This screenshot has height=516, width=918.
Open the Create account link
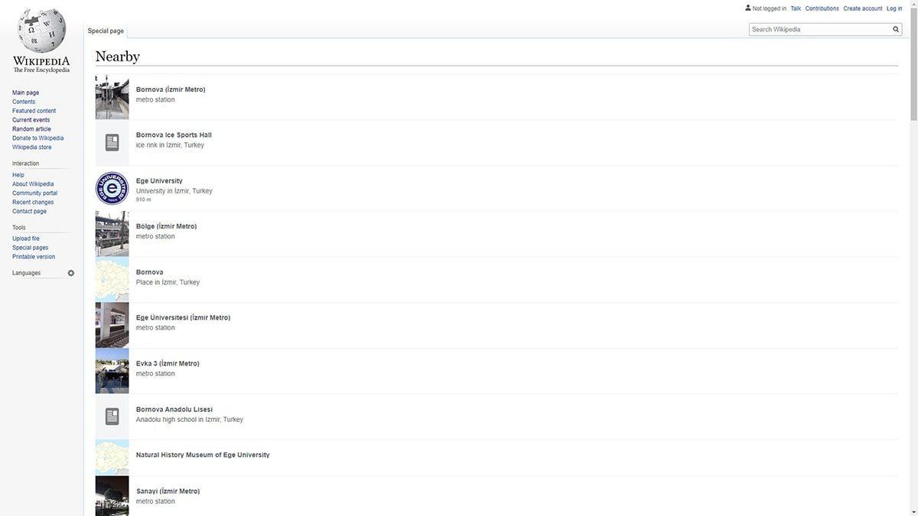862,8
